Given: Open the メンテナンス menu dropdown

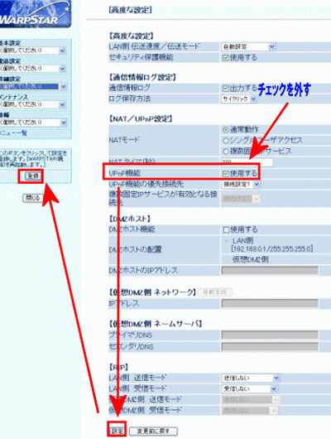Looking at the screenshot, I should (32, 104).
